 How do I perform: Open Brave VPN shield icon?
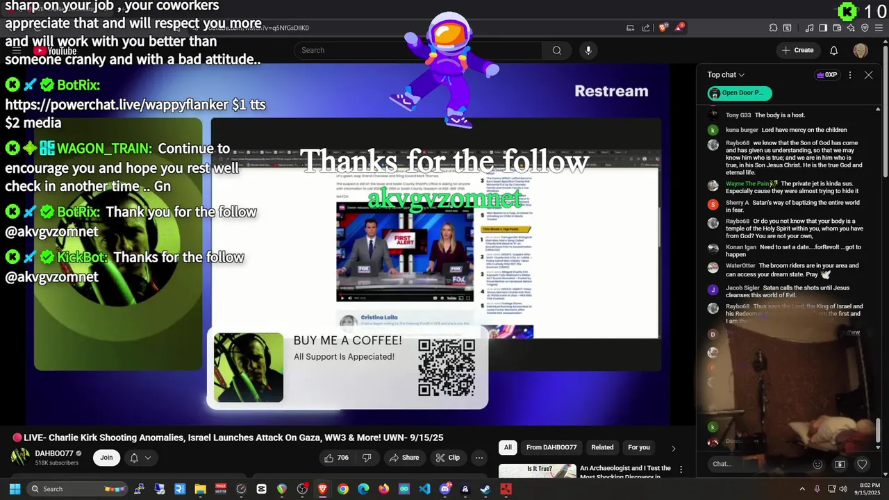tap(865, 28)
